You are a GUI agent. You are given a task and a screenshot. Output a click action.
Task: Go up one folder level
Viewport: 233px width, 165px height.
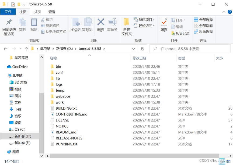pos(26,49)
